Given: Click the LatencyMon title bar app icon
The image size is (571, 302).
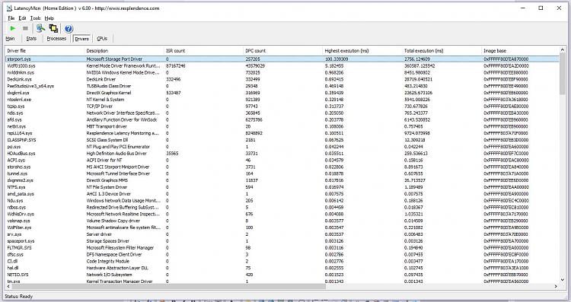Looking at the screenshot, I should [9, 8].
